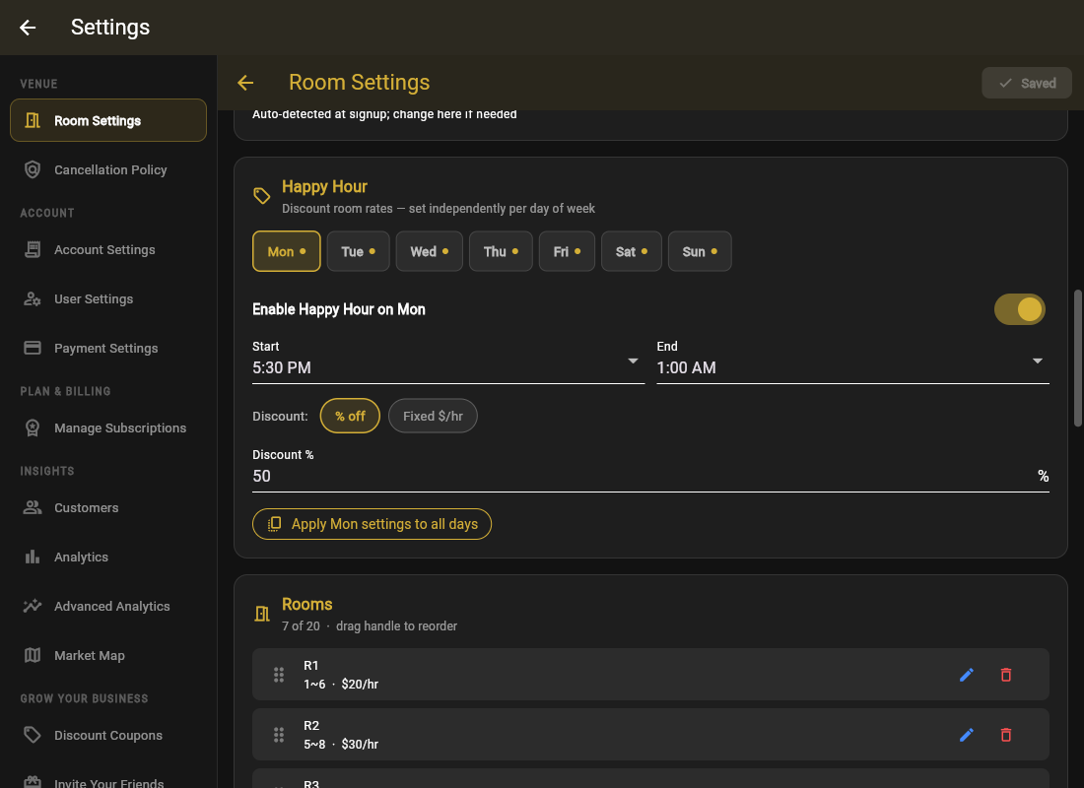Click Apply Mon settings to all days

click(x=372, y=524)
